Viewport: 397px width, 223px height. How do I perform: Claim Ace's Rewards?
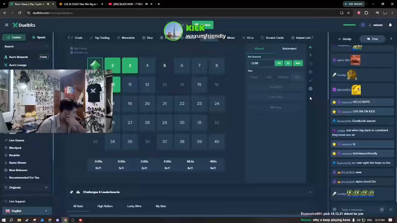click(44, 57)
